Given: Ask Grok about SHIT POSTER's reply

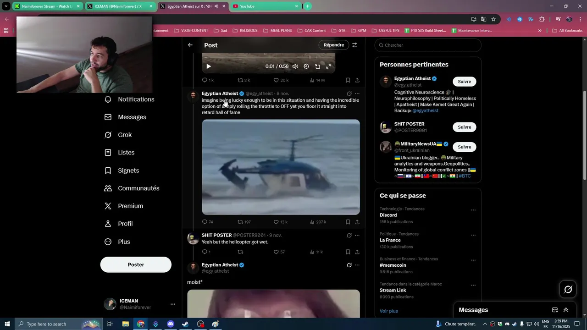Looking at the screenshot, I should (349, 236).
